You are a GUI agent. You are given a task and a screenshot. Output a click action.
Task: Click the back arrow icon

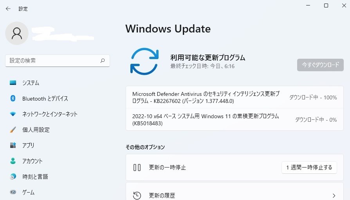coord(8,9)
